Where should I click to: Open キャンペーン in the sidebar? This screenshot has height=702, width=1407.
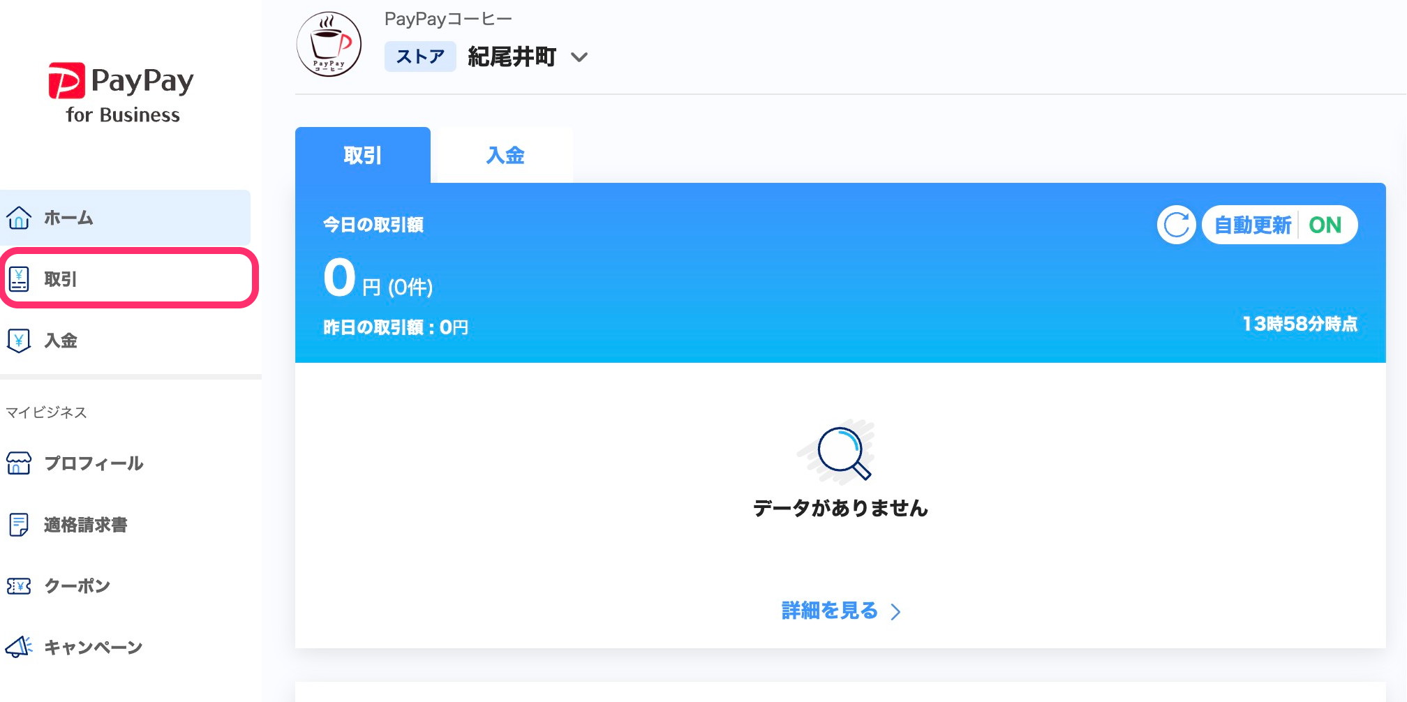[x=126, y=648]
